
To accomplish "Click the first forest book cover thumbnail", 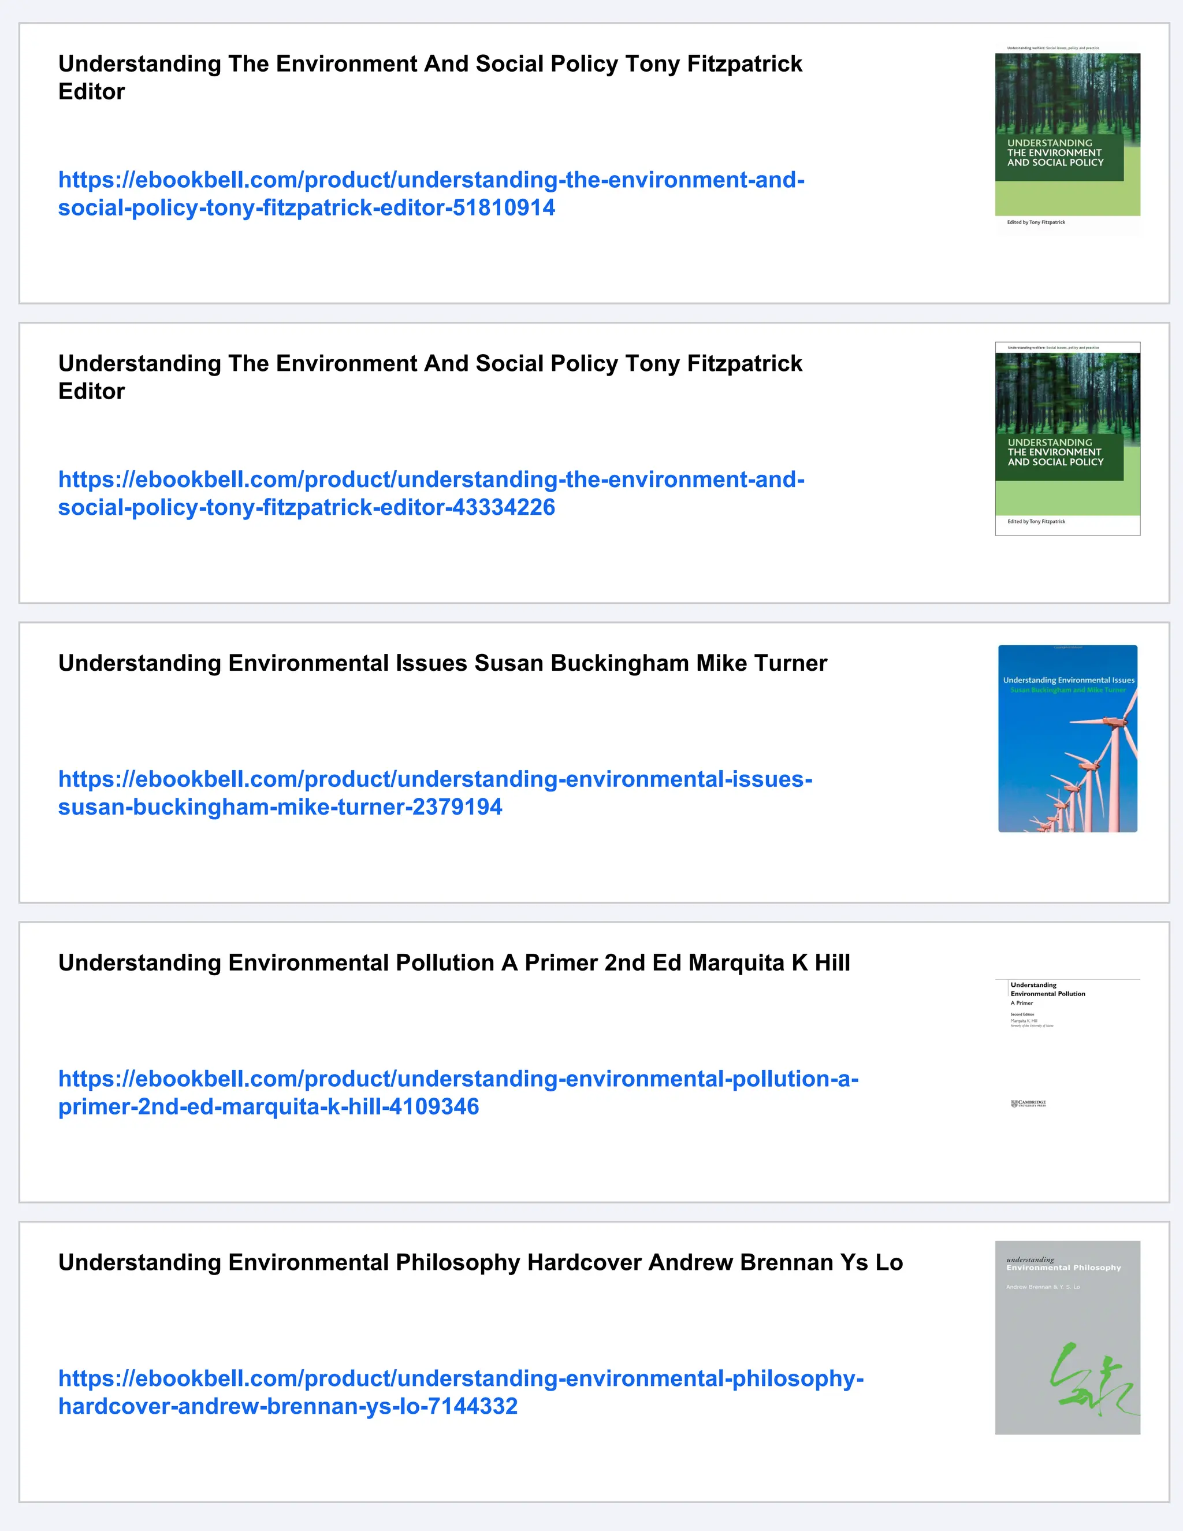I will click(1067, 139).
